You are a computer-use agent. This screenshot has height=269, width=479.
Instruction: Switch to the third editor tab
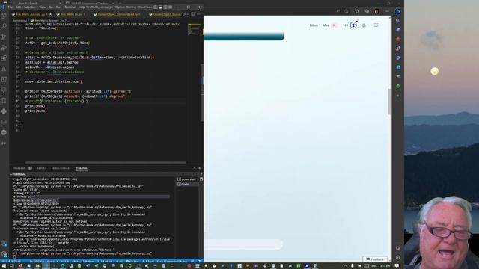coord(118,14)
